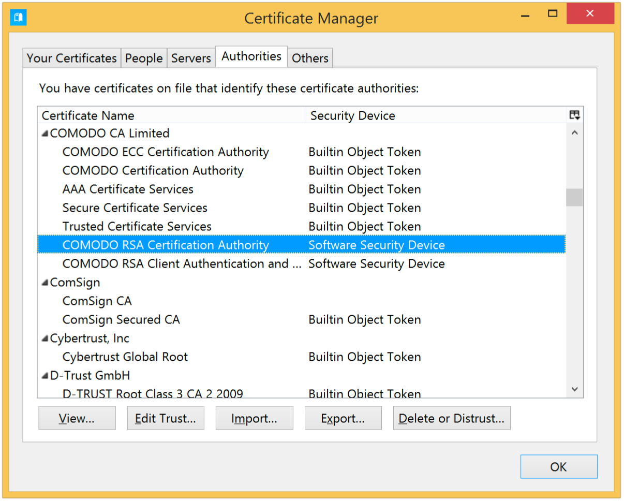Open the Others tab
624x501 pixels.
[309, 58]
